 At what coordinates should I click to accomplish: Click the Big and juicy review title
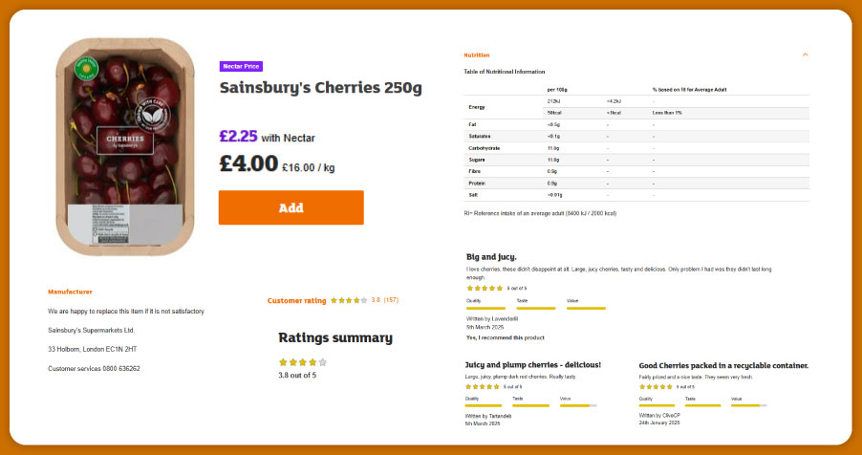(x=491, y=257)
